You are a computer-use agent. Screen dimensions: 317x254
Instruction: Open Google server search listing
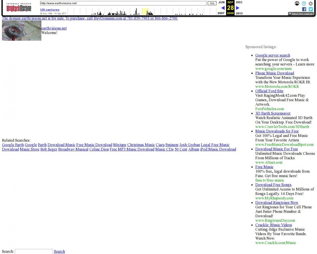tap(273, 55)
